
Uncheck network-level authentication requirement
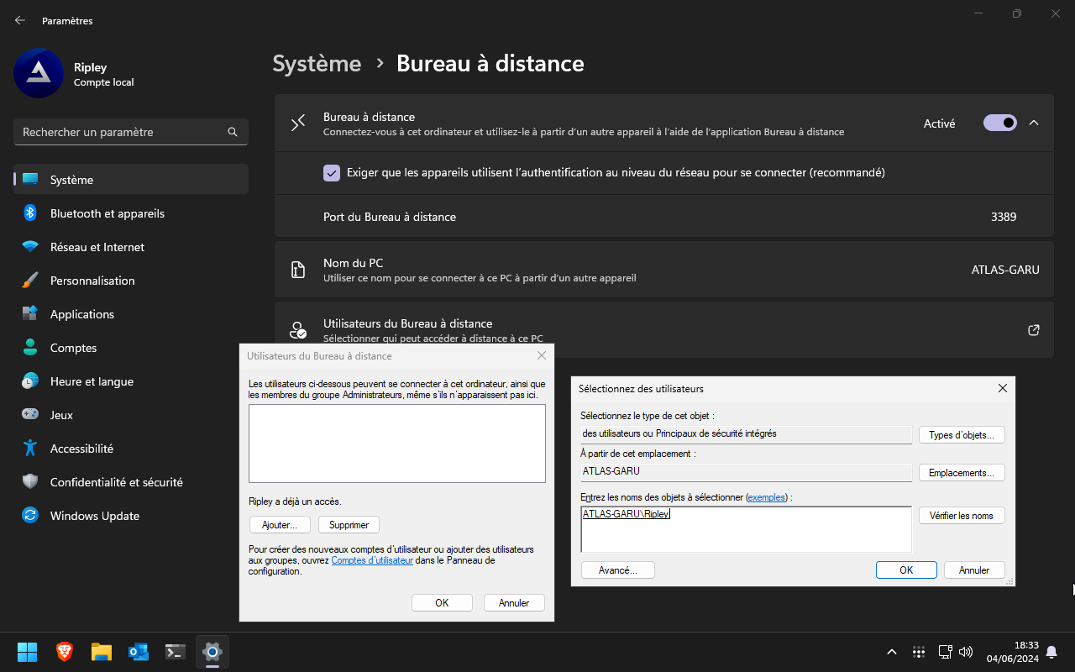[331, 172]
